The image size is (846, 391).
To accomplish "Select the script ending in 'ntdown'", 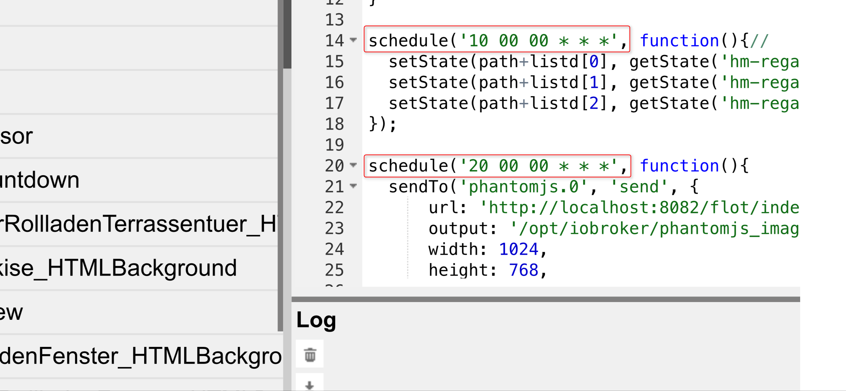I will point(139,180).
